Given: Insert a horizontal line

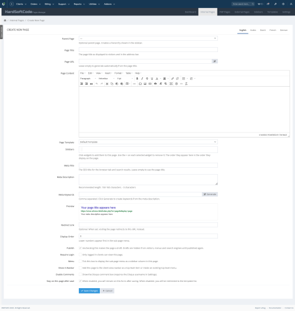Looking at the screenshot, I should pyautogui.click(x=134, y=84).
